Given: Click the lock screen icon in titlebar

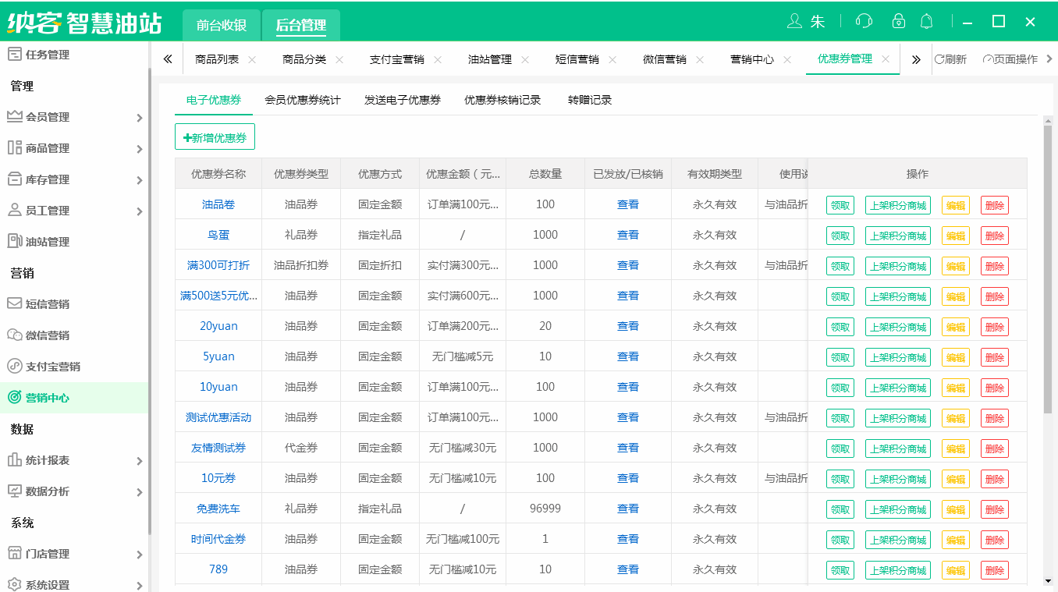Looking at the screenshot, I should (898, 22).
